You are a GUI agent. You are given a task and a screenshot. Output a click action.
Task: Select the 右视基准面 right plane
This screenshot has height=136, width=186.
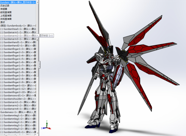click(6, 19)
